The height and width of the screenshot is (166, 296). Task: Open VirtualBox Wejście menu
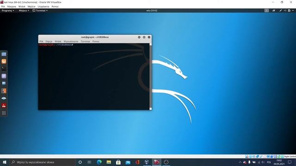coord(31,6)
